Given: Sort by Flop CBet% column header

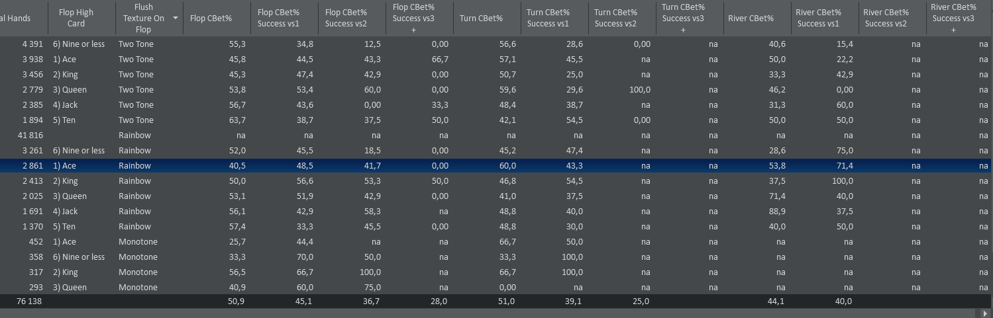Looking at the screenshot, I should tap(211, 18).
